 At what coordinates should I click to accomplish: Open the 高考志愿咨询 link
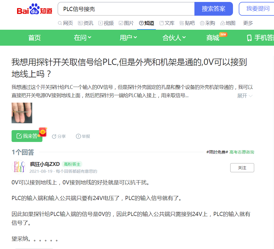[x=242, y=152]
